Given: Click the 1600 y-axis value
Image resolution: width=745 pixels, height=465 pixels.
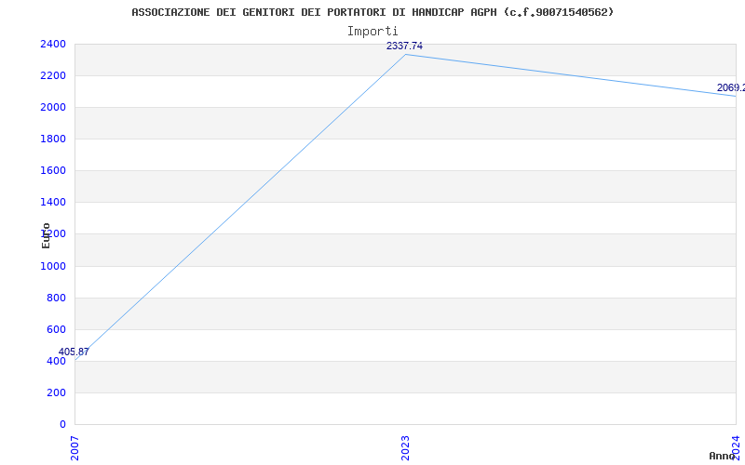Looking at the screenshot, I should (53, 171).
